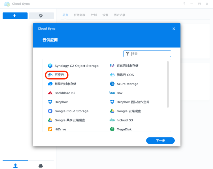Select the 'HiDrive' text entry
Image resolution: width=213 pixels, height=169 pixels.
(x=60, y=129)
